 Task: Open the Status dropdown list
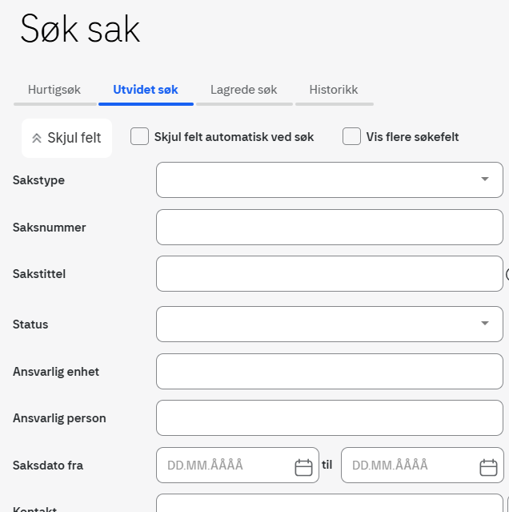(x=484, y=324)
